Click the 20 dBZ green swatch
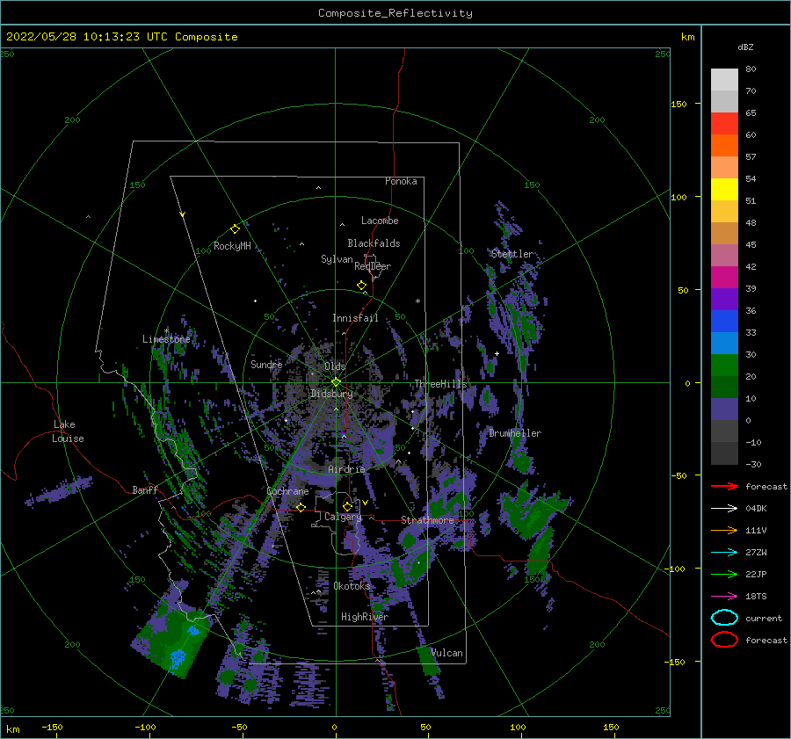The height and width of the screenshot is (739, 791). [x=724, y=366]
